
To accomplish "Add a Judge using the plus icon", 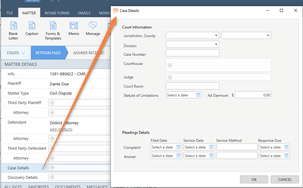I will (170, 77).
